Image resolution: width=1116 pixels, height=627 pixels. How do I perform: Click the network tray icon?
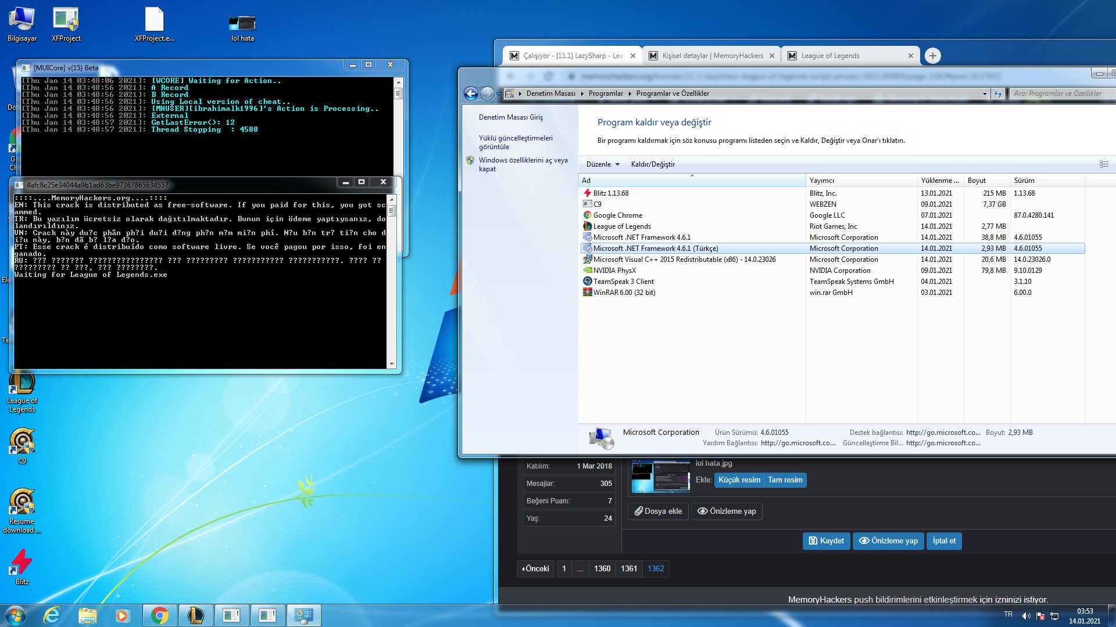(1054, 616)
